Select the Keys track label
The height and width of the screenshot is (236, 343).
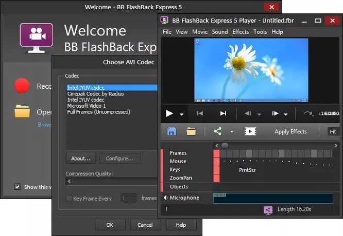point(175,169)
